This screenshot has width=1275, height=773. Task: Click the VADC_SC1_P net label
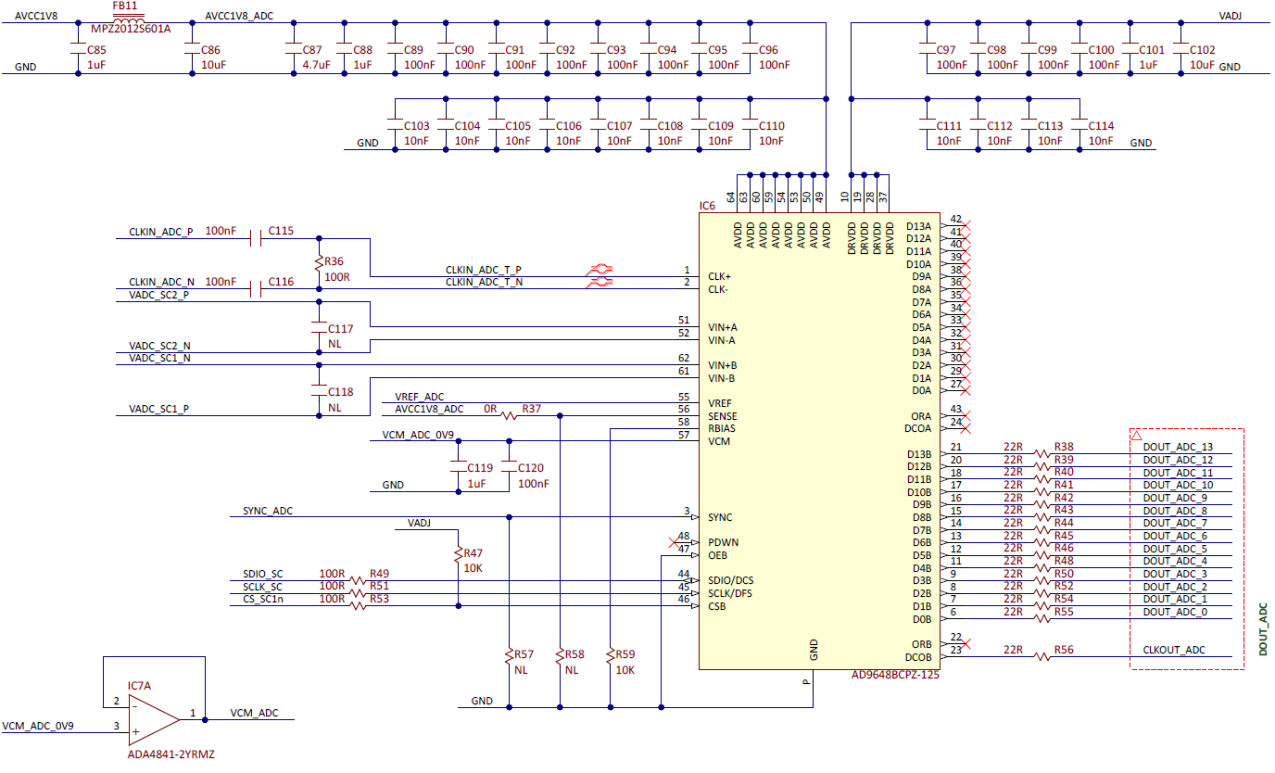[x=159, y=409]
